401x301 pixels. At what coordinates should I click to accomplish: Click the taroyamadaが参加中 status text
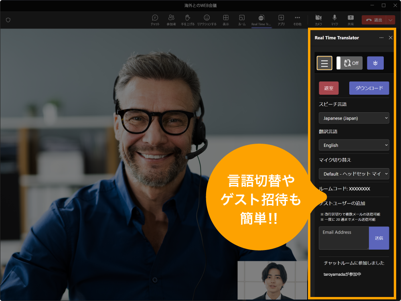coord(342,274)
